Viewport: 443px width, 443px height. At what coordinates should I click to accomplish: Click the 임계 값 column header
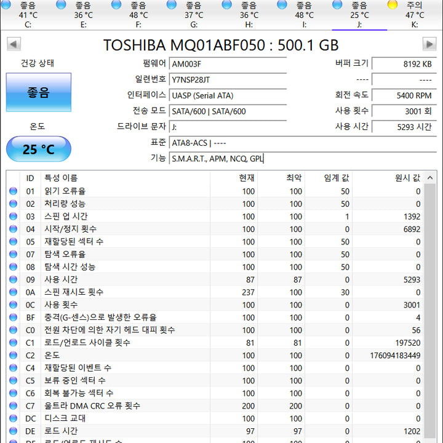tap(329, 178)
